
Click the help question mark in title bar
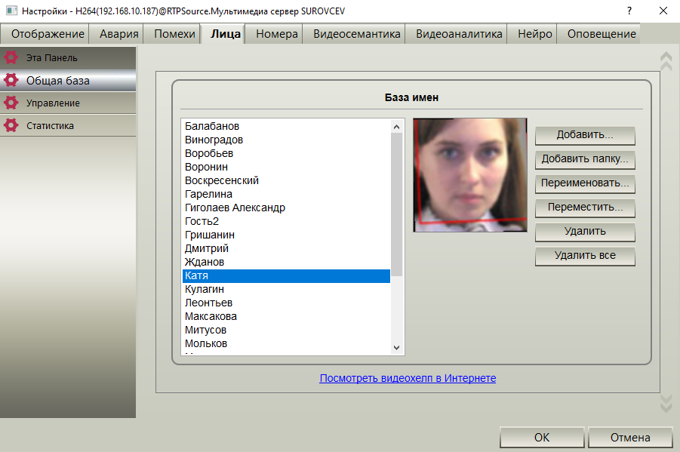[x=629, y=11]
